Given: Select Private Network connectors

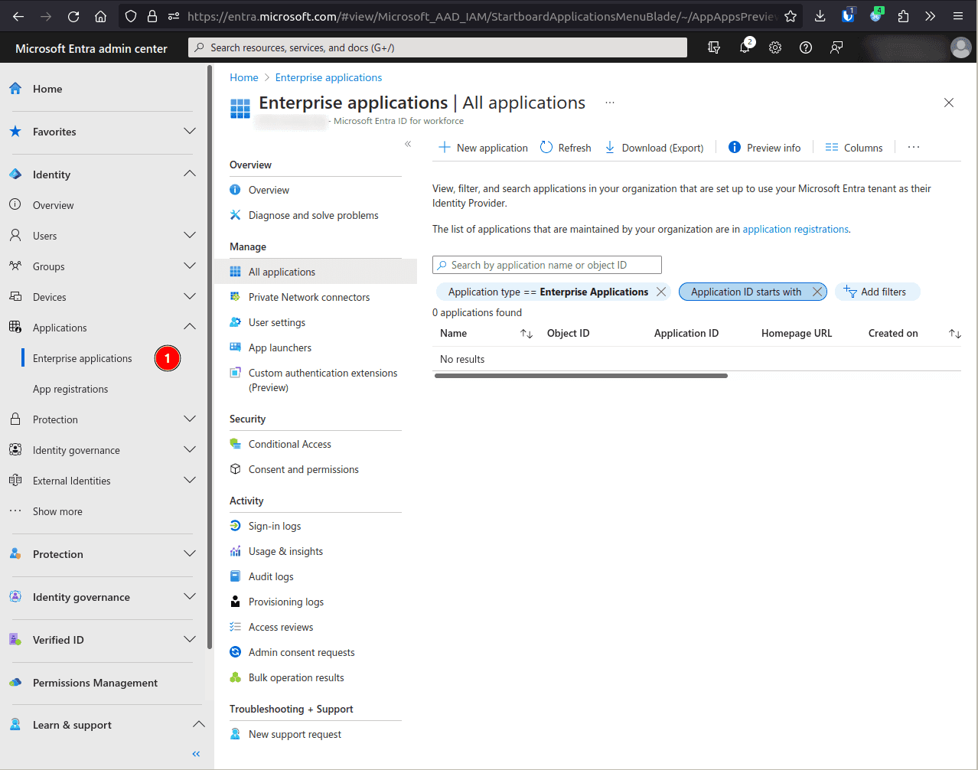Looking at the screenshot, I should tap(309, 297).
